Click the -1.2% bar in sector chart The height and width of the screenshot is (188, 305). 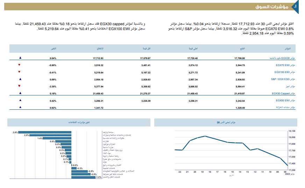click(84, 177)
